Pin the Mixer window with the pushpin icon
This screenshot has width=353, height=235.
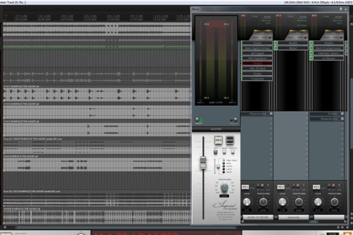[341, 9]
